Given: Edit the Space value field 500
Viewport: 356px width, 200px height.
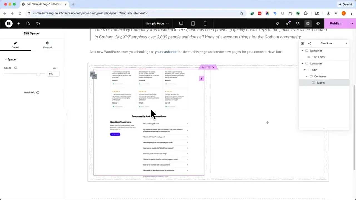Looking at the screenshot, I should (53, 74).
